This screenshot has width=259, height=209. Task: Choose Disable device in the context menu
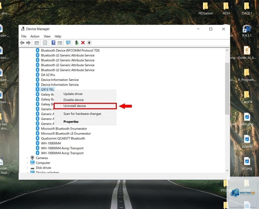pos(85,100)
